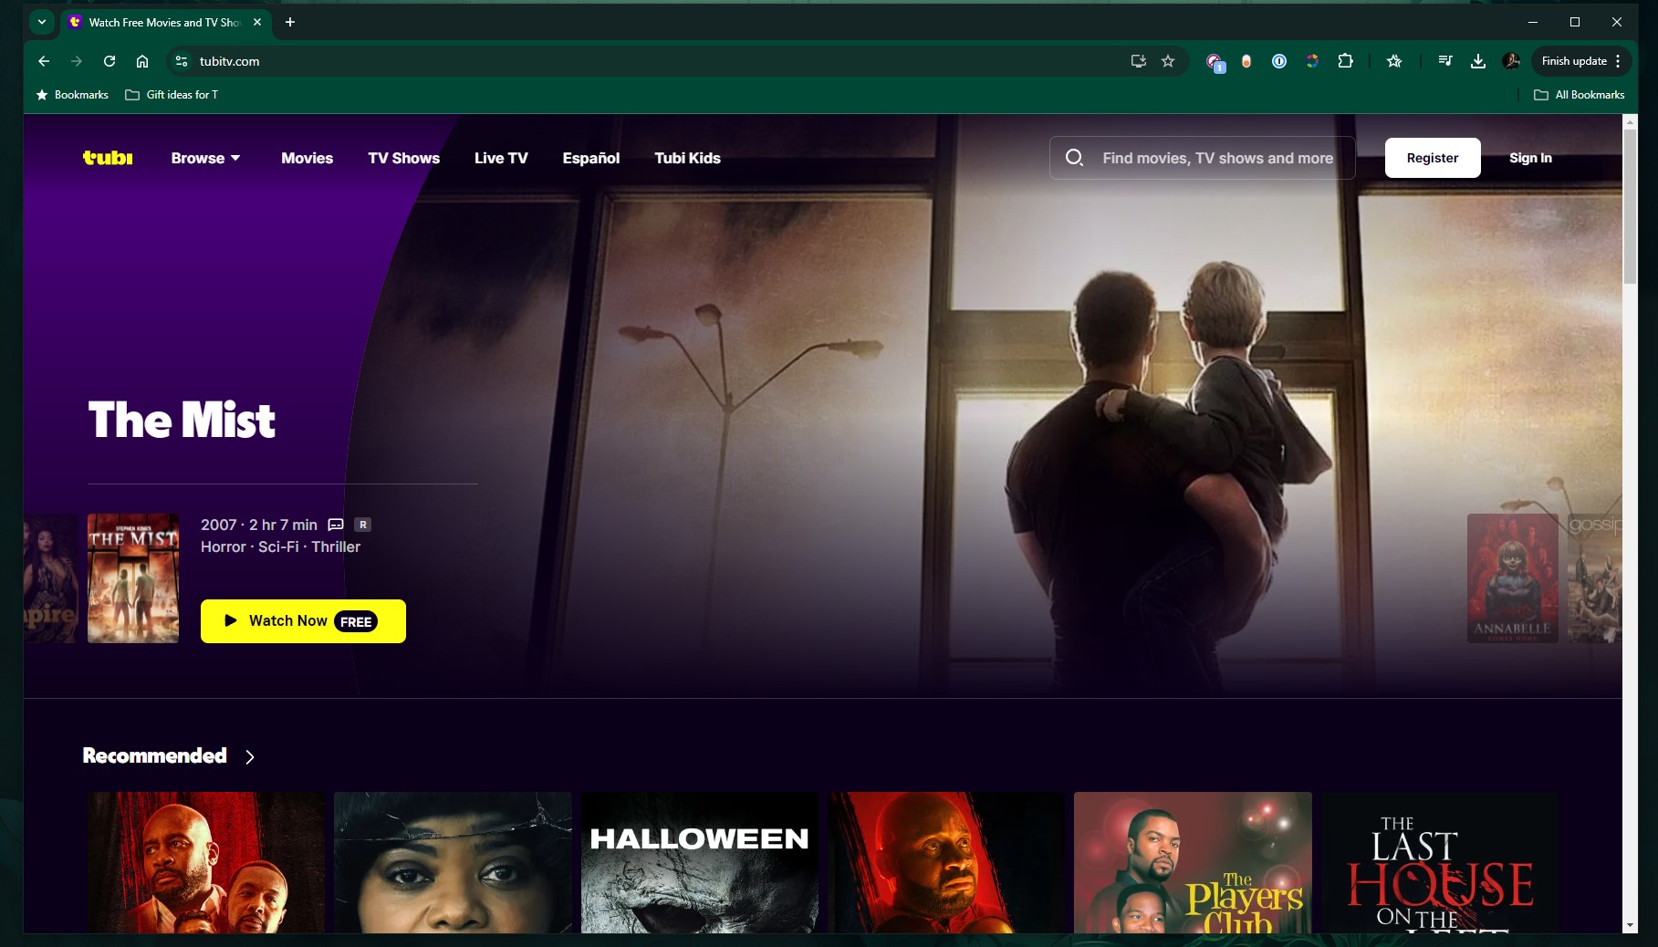This screenshot has height=947, width=1658.
Task: Click Finish update button
Action: point(1574,61)
